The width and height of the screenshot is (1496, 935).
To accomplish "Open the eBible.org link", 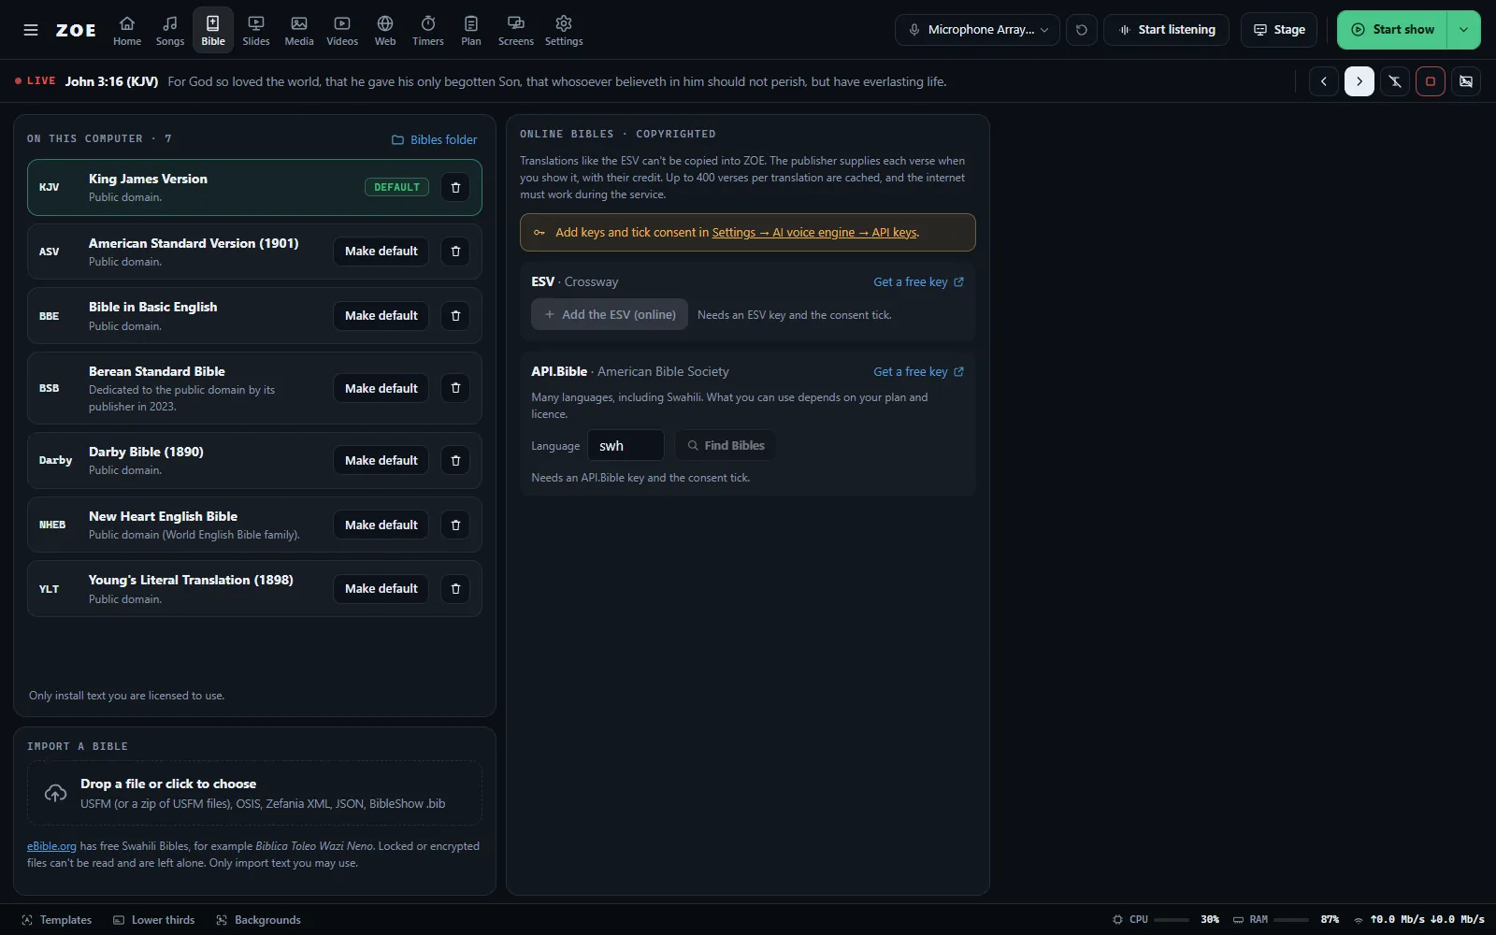I will click(x=51, y=846).
